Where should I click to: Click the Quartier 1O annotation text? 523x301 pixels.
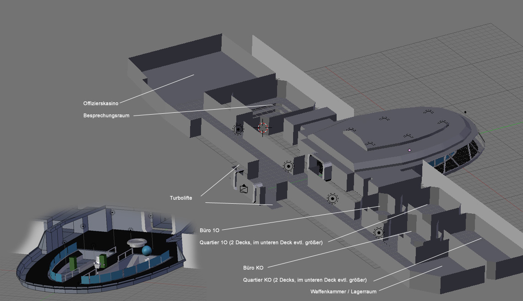coord(261,243)
